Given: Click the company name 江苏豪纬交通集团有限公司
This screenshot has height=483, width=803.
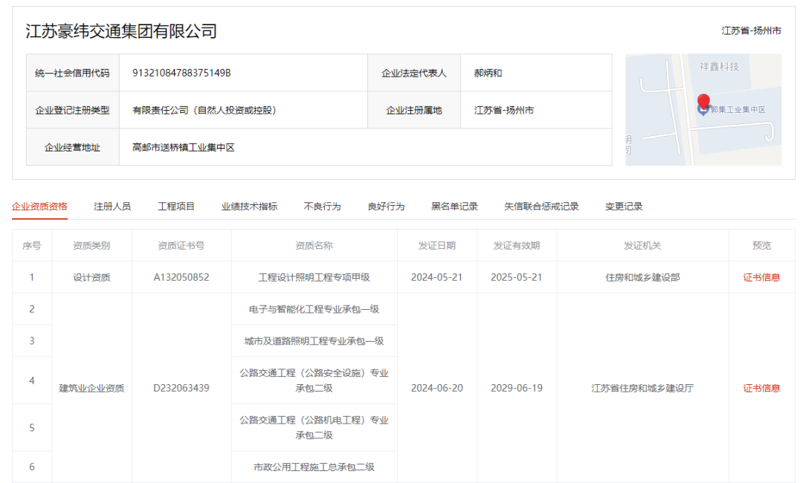Looking at the screenshot, I should tap(121, 31).
